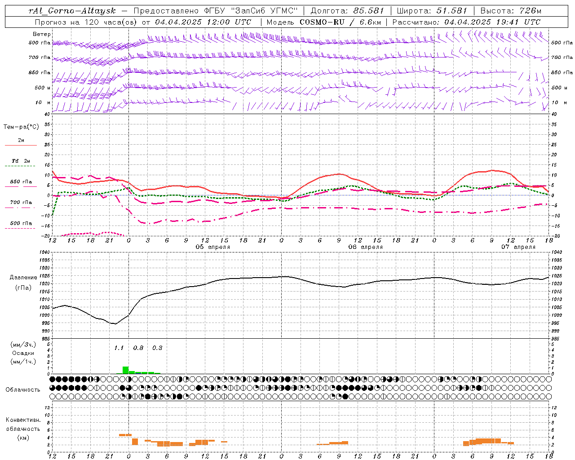The image size is (575, 460).
Task: Click the '(мм/1ч.)' precipitation unit label
Action: 23,362
